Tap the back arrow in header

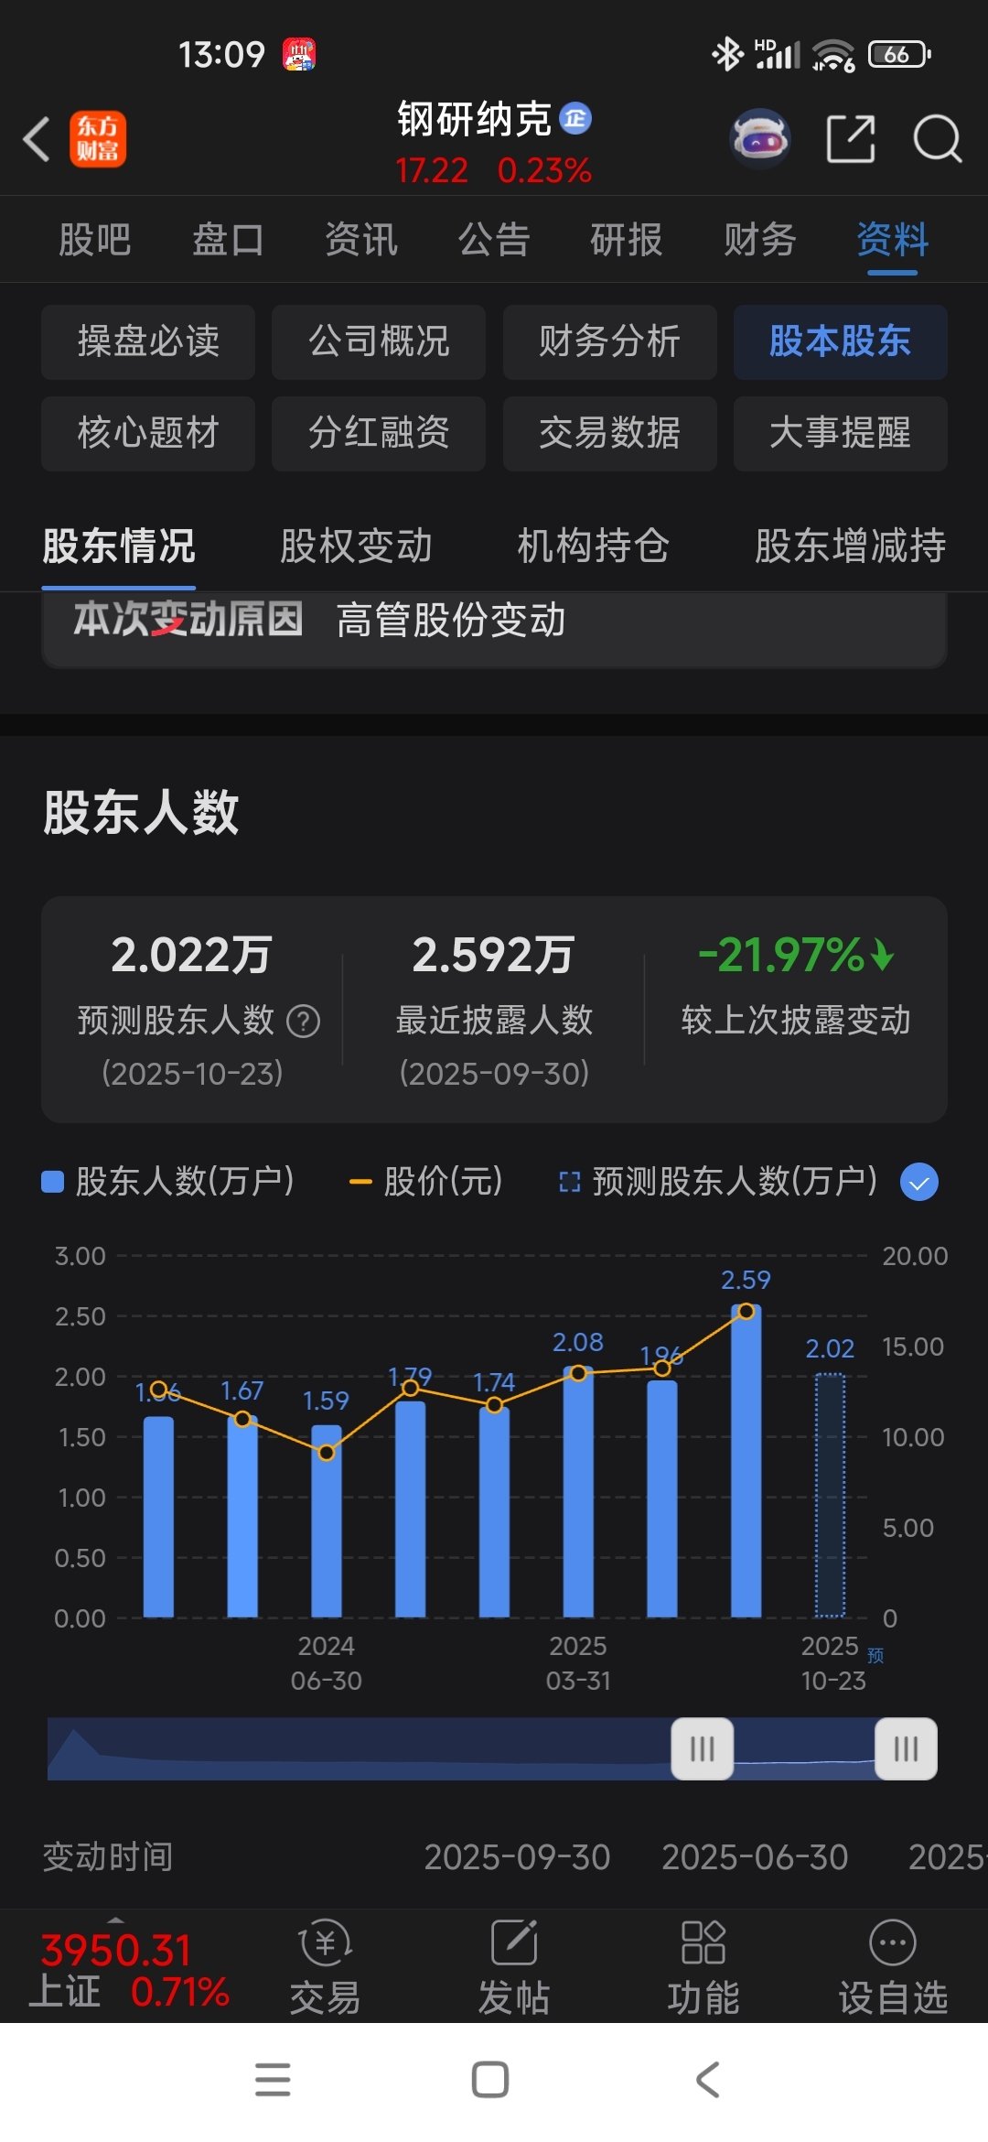(x=37, y=140)
